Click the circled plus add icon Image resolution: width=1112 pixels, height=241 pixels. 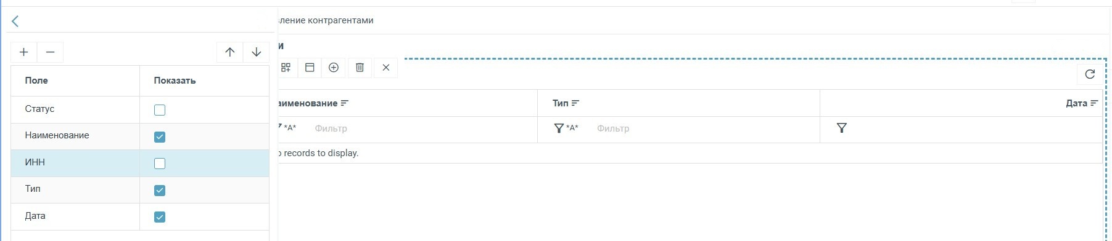[334, 68]
